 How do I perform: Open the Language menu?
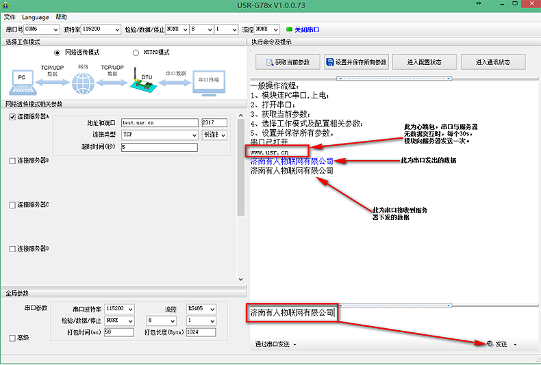(x=35, y=17)
